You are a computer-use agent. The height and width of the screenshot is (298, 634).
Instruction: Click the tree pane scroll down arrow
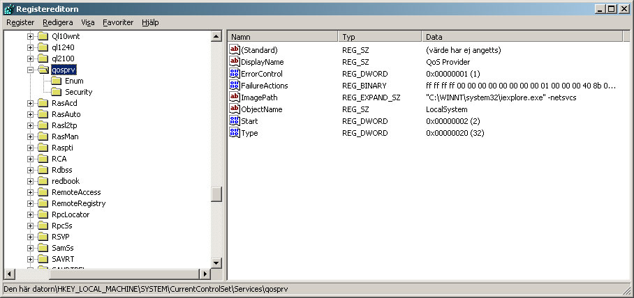click(216, 263)
